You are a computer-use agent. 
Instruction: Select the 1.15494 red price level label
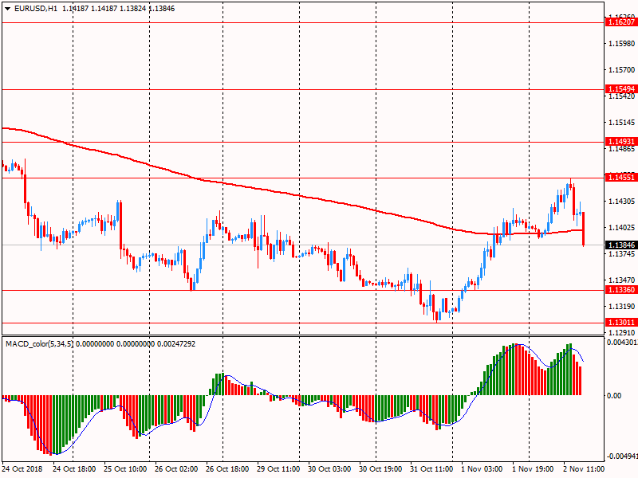coord(621,88)
